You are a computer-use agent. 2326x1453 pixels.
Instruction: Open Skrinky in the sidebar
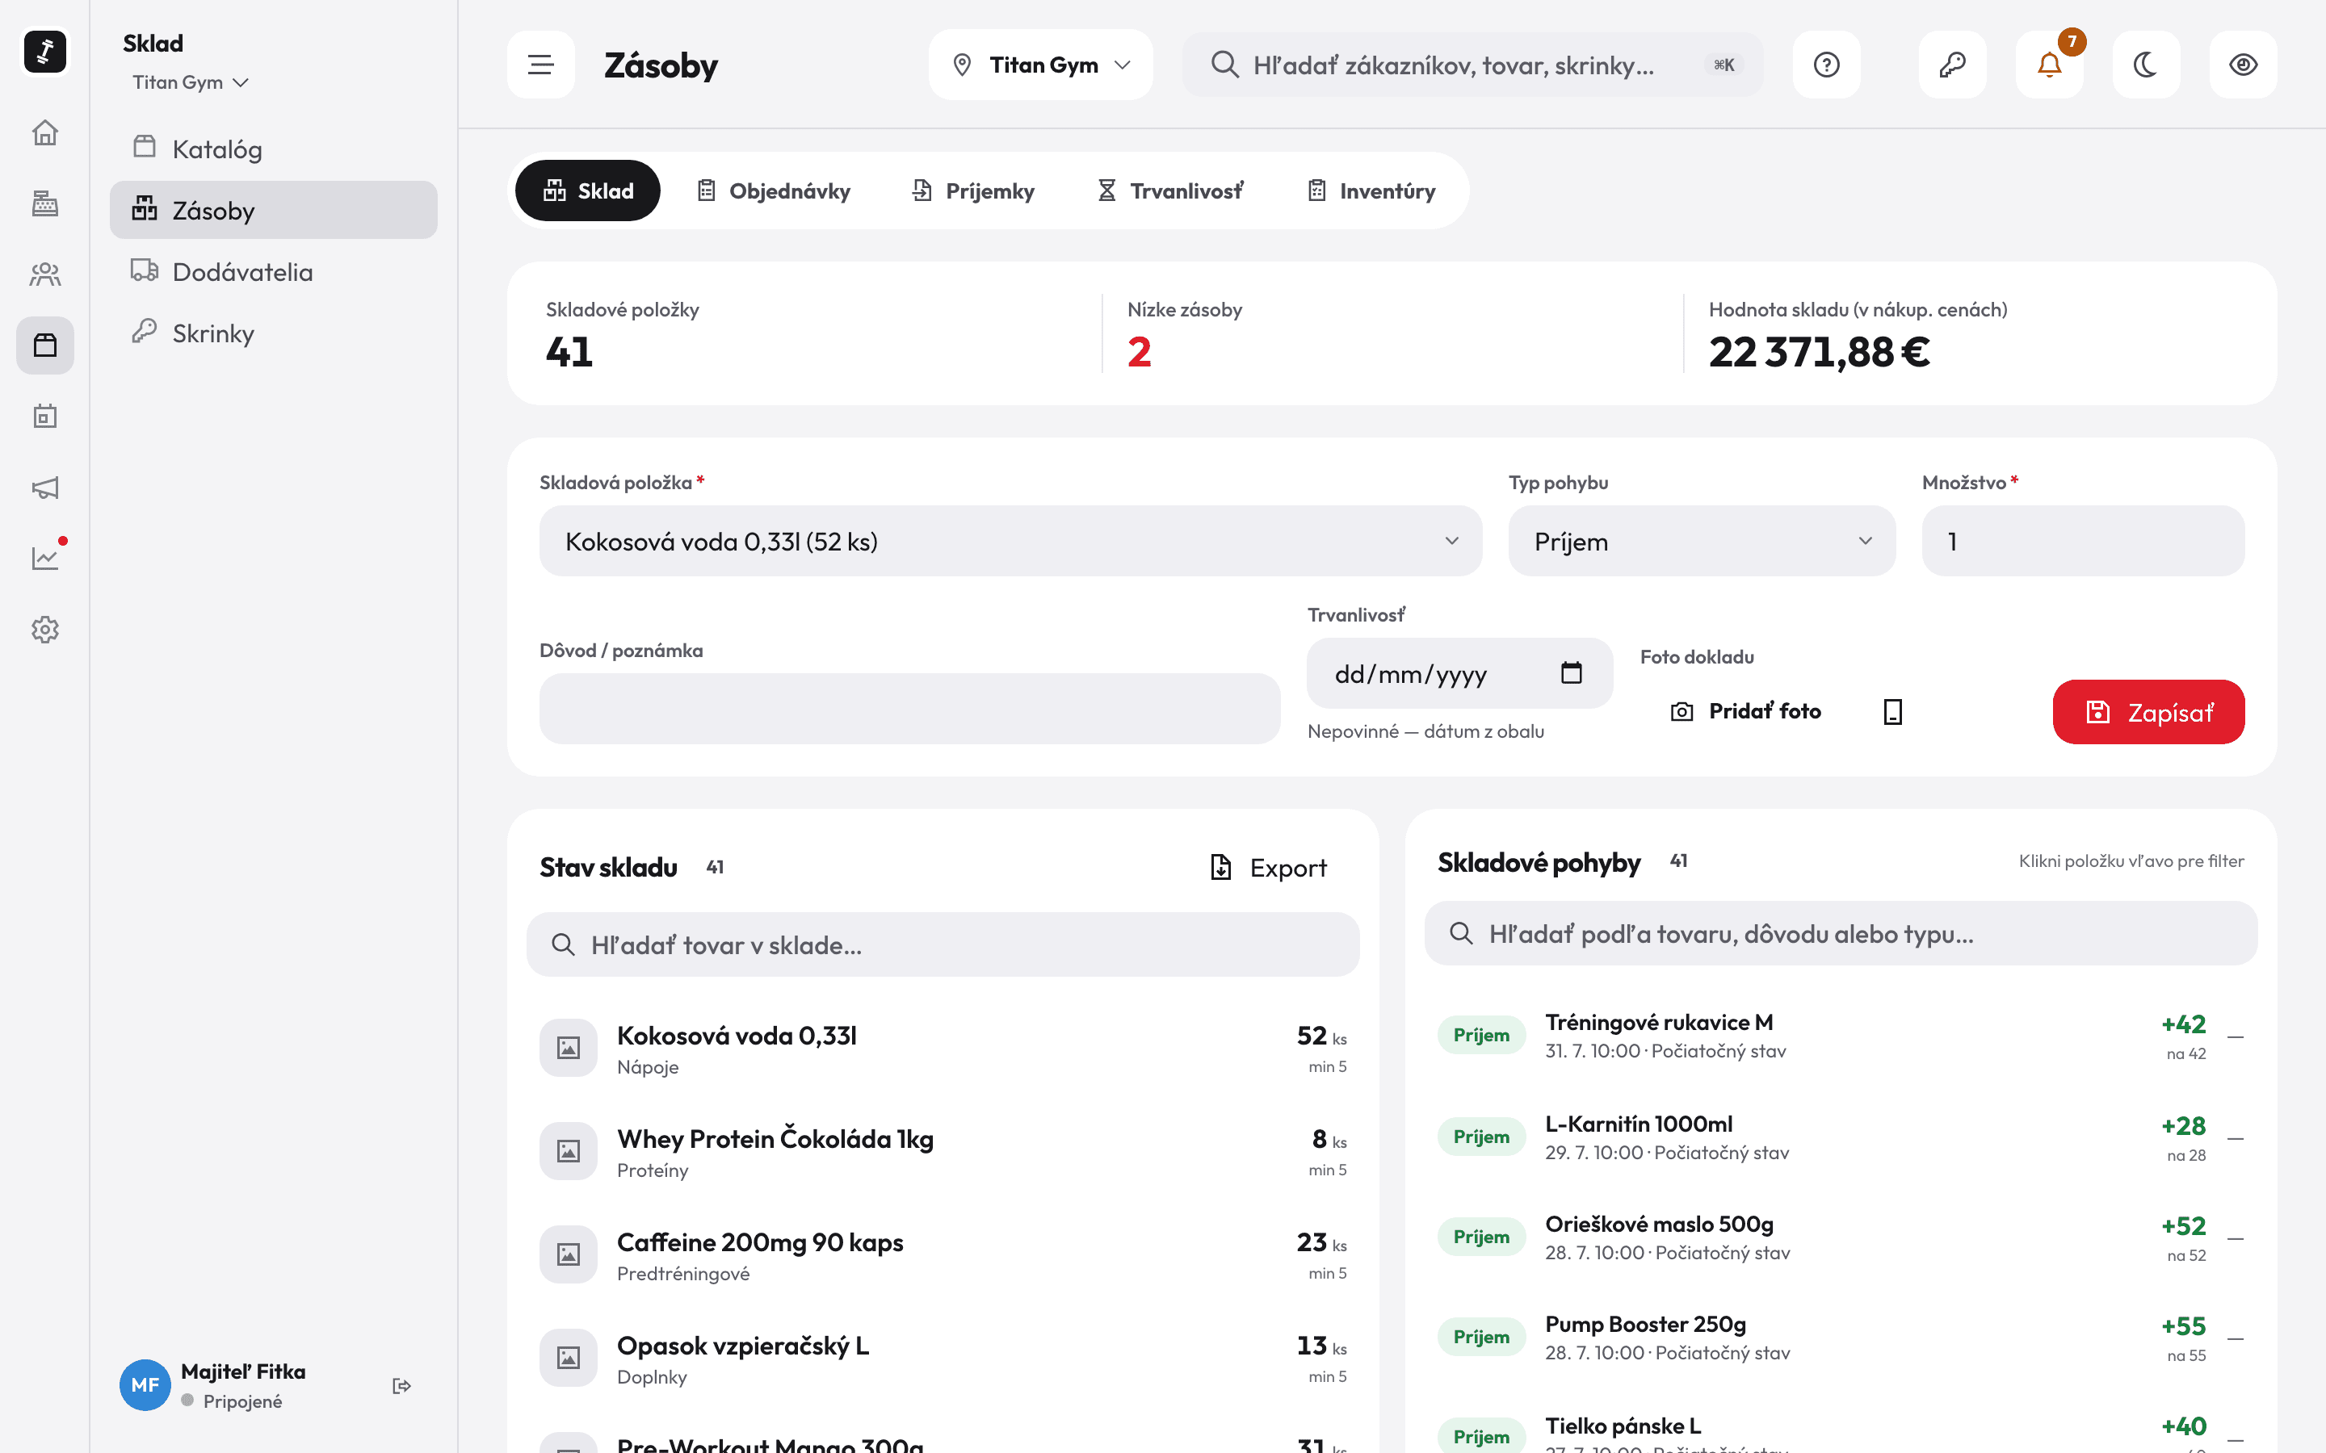(273, 333)
